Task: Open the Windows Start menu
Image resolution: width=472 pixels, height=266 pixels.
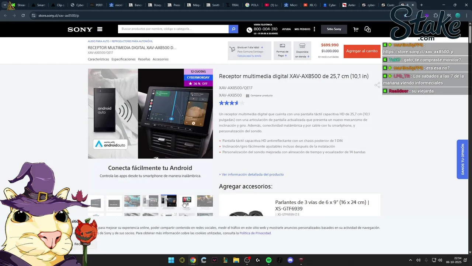Action: point(171,260)
